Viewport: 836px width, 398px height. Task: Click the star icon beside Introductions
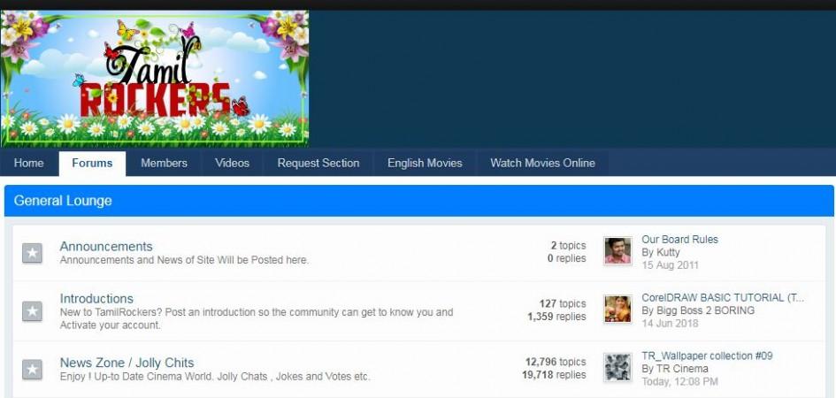point(32,311)
